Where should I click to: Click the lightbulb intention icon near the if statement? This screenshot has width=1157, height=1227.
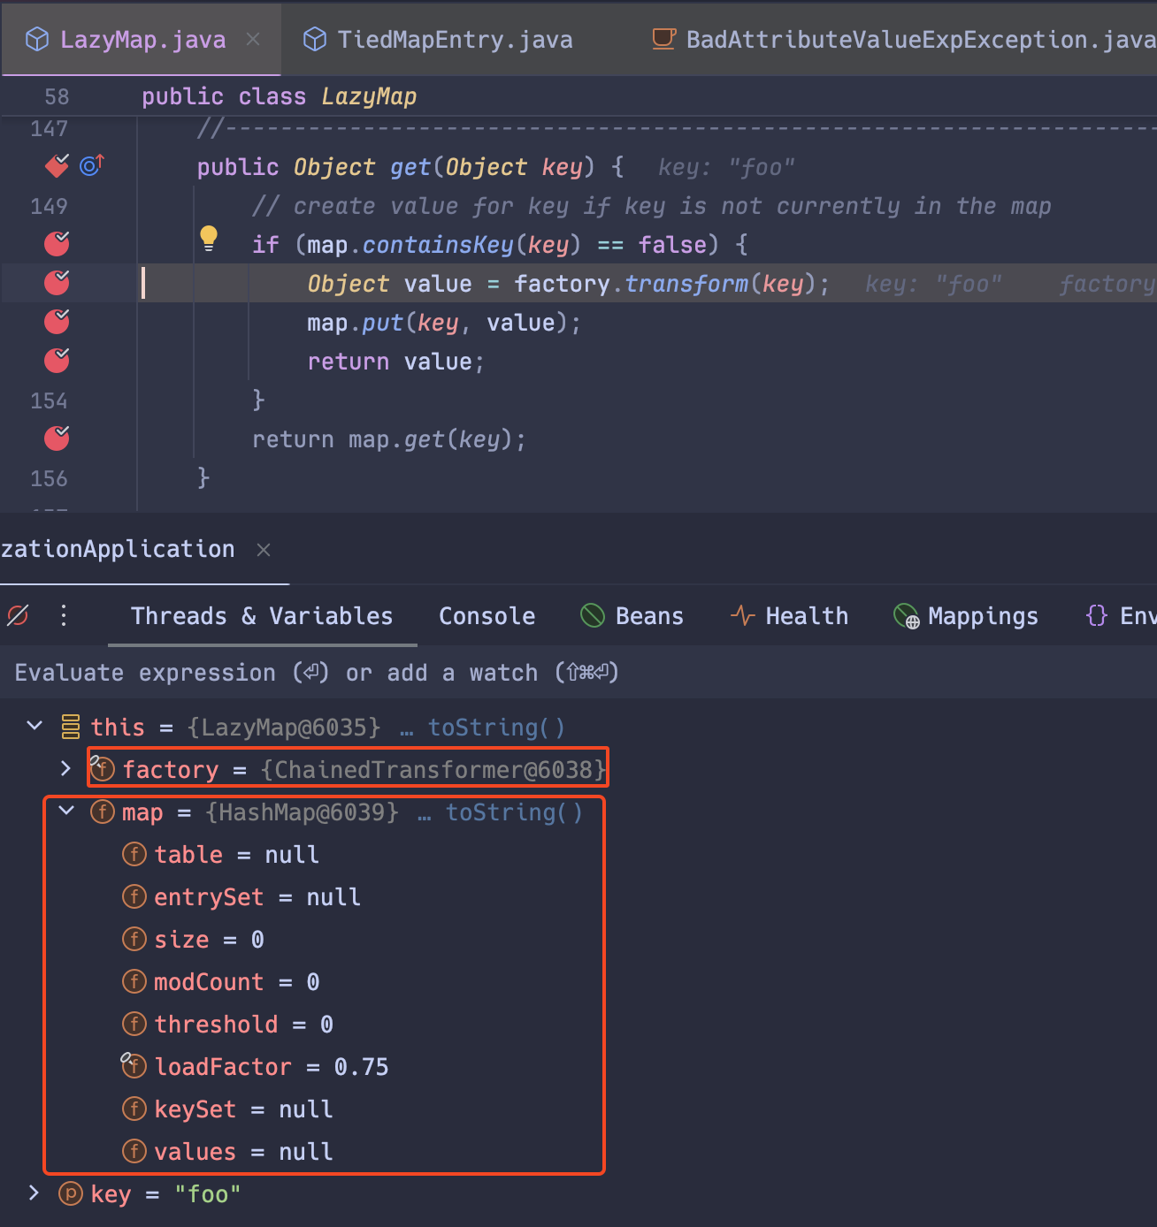coord(209,237)
